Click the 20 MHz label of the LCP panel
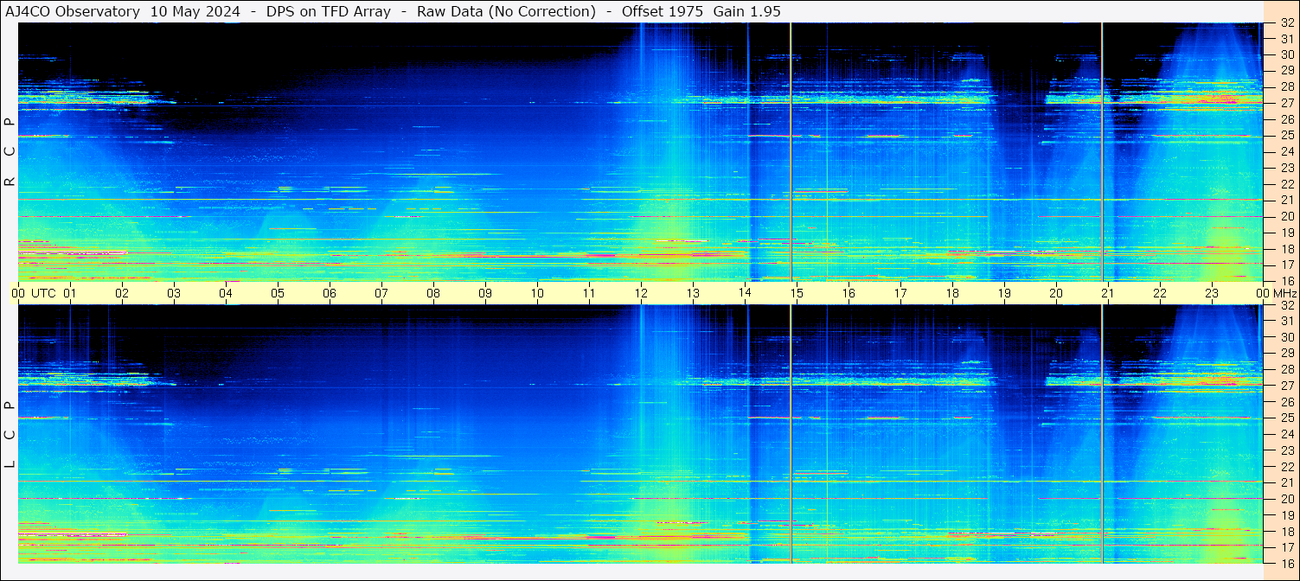Screen dimensions: 1300x581 click(1286, 499)
